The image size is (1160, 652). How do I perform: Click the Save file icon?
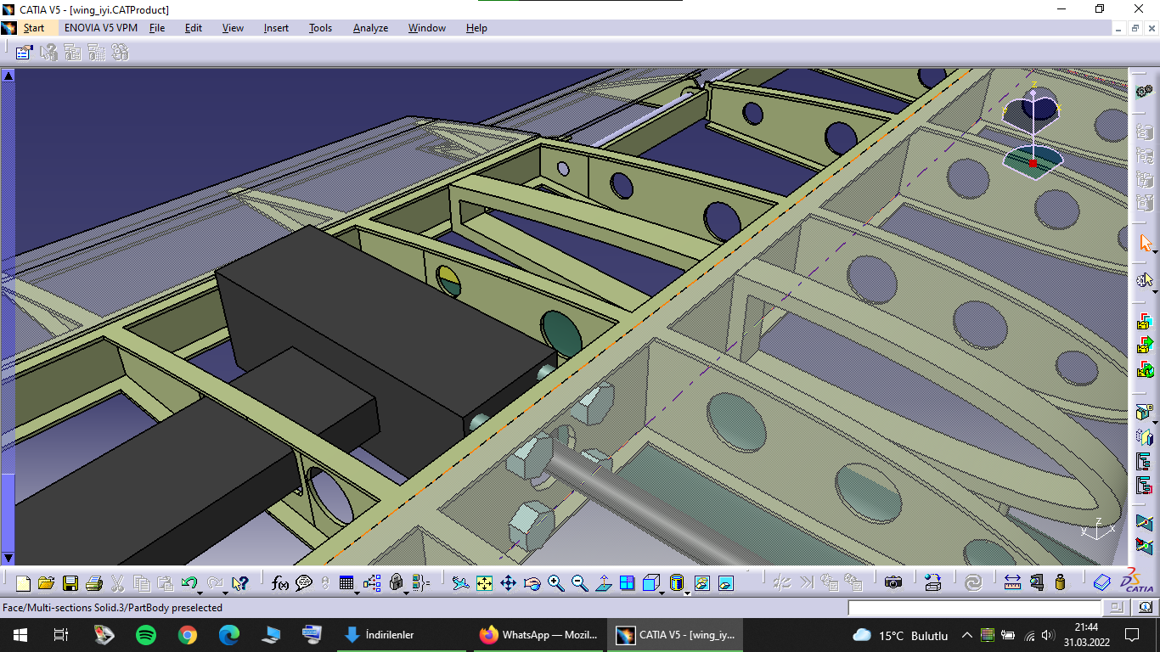coord(70,583)
